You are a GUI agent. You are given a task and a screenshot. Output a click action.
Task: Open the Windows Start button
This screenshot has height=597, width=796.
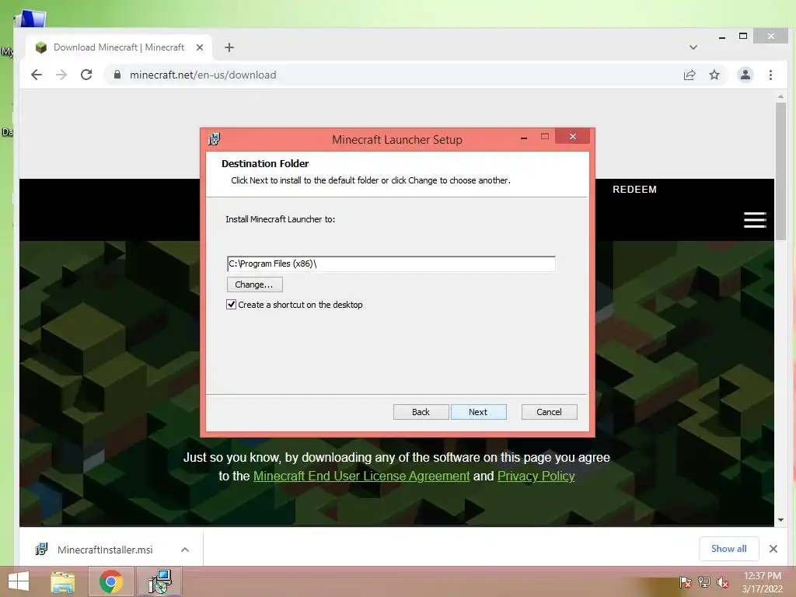[19, 581]
